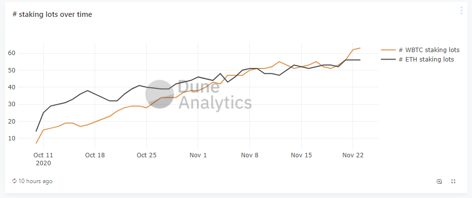Toggle '# WBTC staking lots' legend entry

click(420, 50)
